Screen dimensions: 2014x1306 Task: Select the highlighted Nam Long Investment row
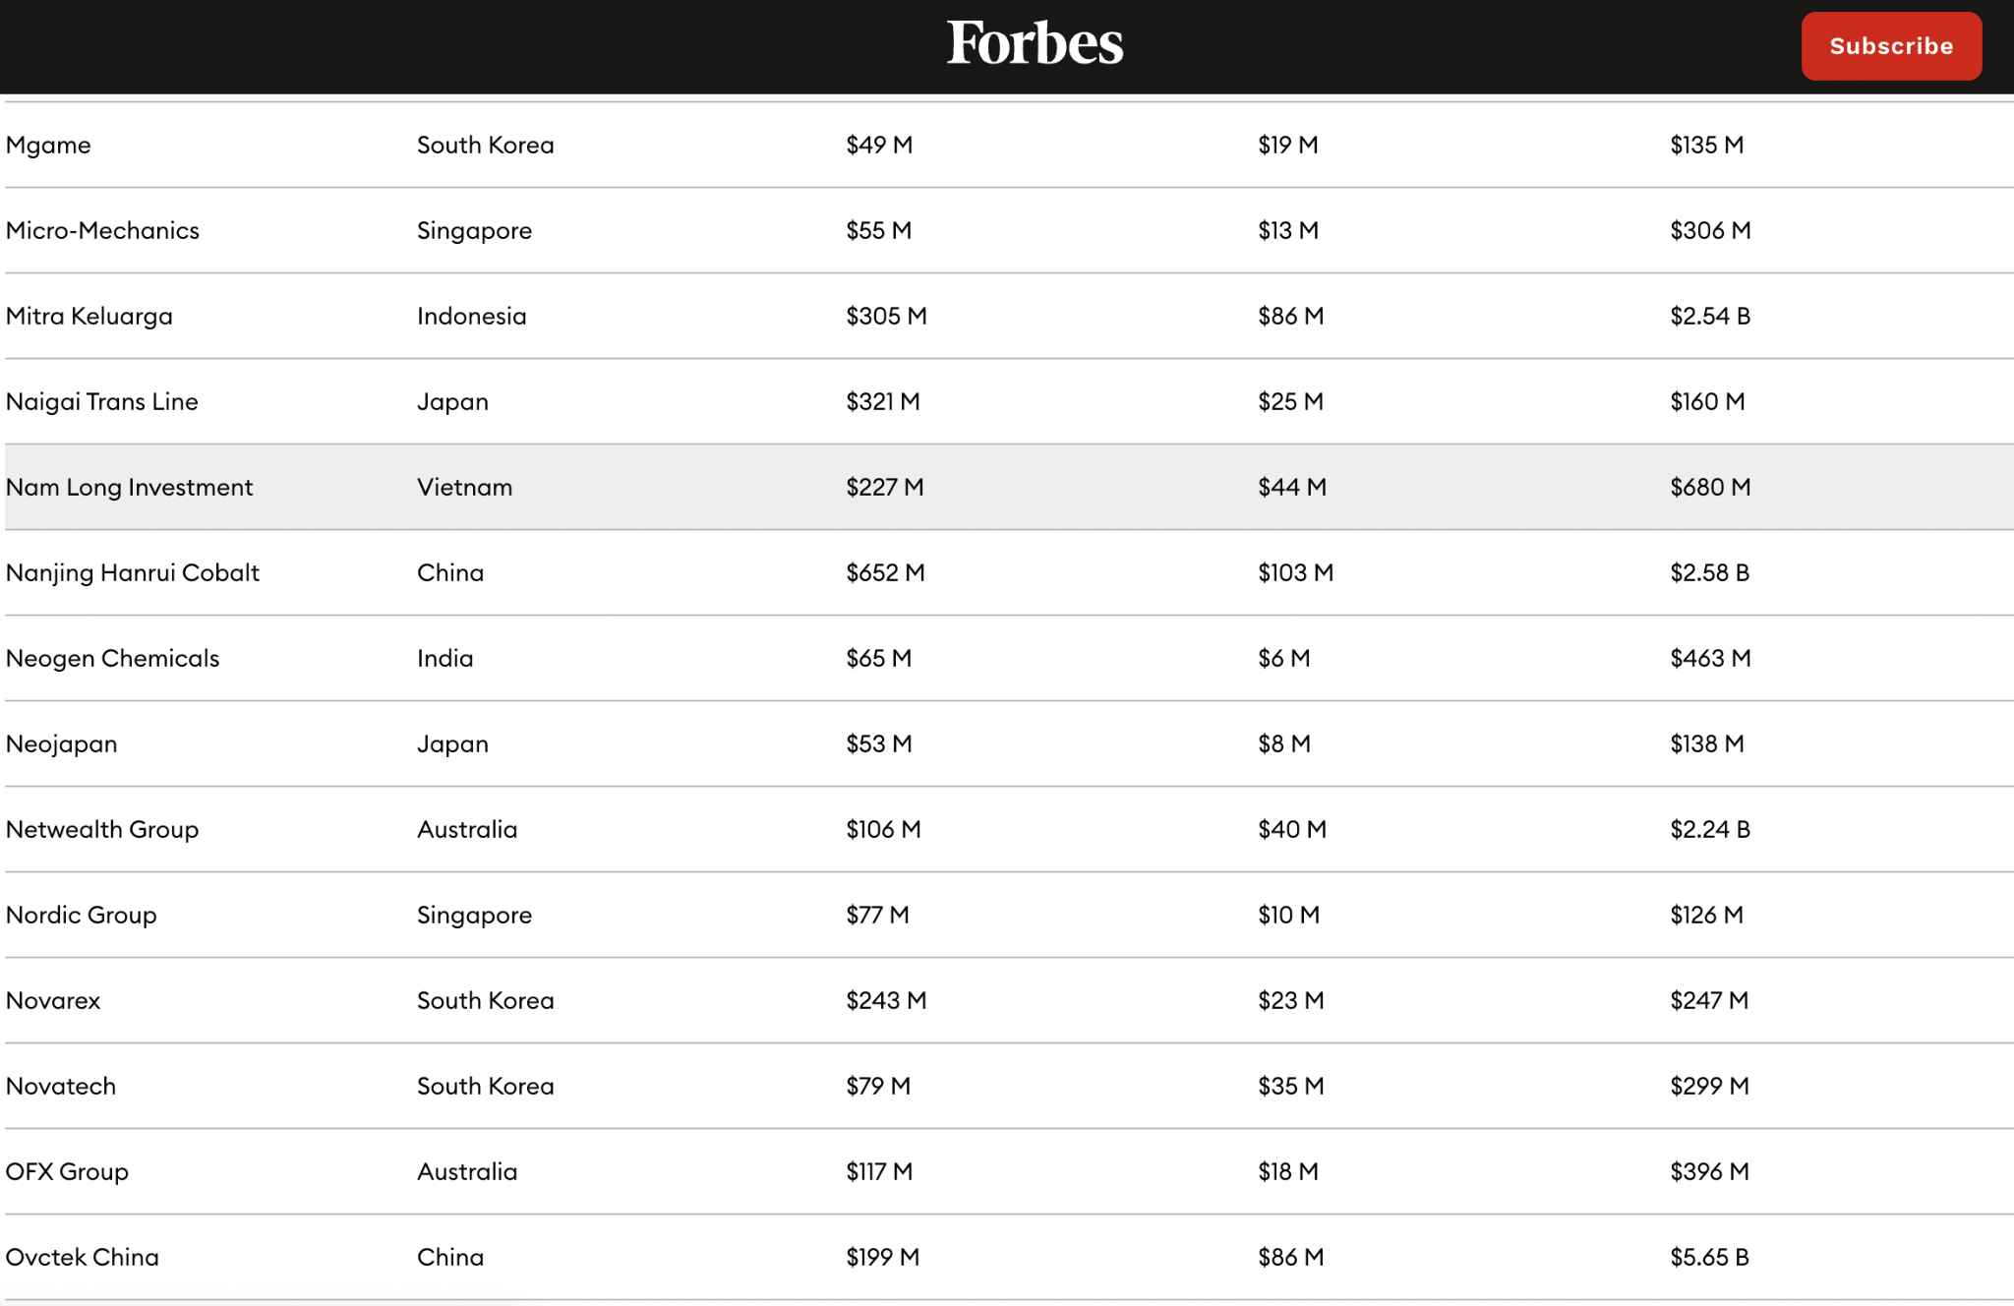pos(129,487)
